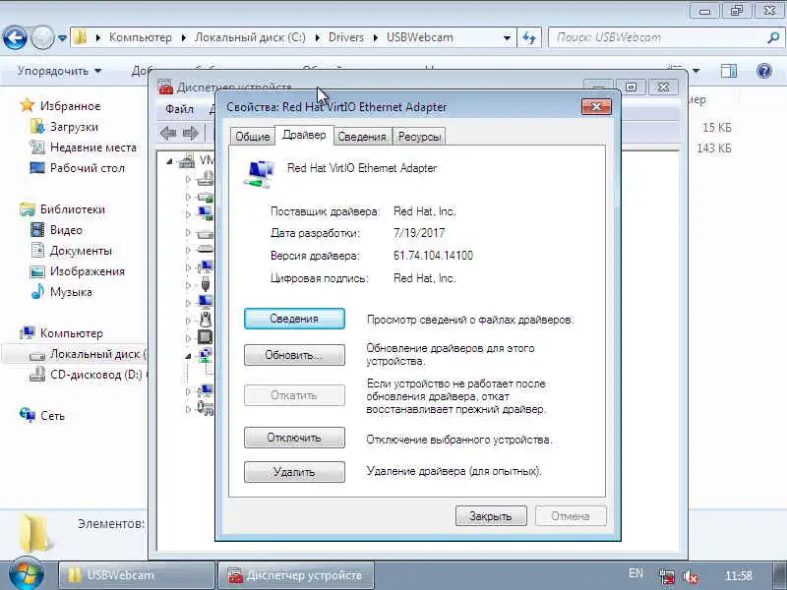Close the Device Manager window
The width and height of the screenshot is (787, 590).
pyautogui.click(x=663, y=87)
